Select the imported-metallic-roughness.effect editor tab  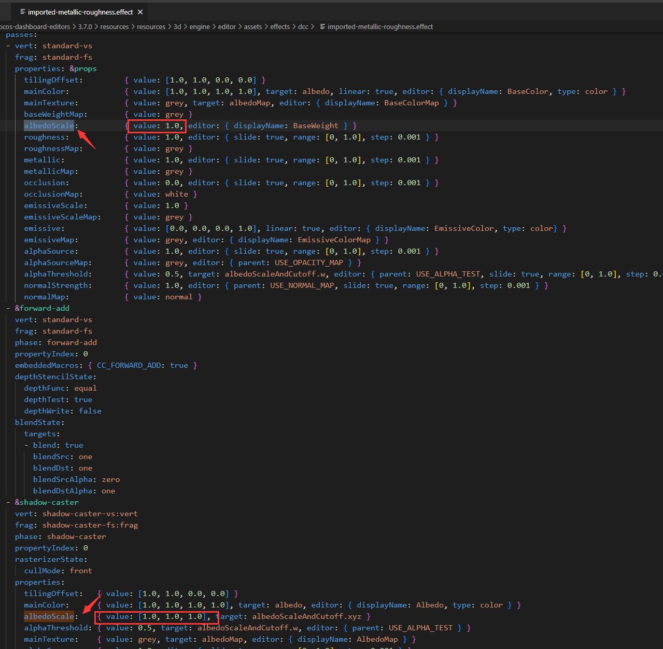[x=81, y=12]
